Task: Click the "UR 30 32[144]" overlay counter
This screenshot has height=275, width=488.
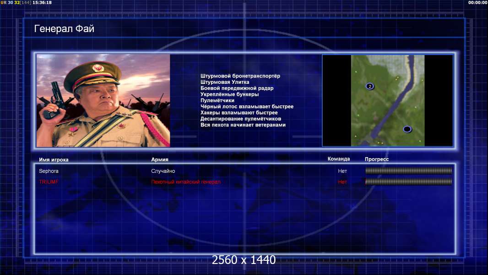Action: pos(16,2)
